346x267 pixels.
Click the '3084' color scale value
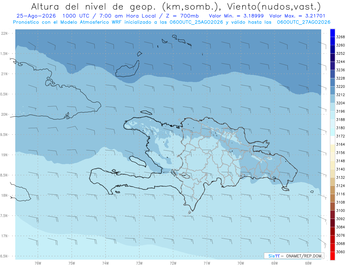(340, 227)
